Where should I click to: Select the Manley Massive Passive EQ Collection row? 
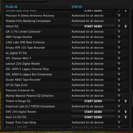point(66,96)
